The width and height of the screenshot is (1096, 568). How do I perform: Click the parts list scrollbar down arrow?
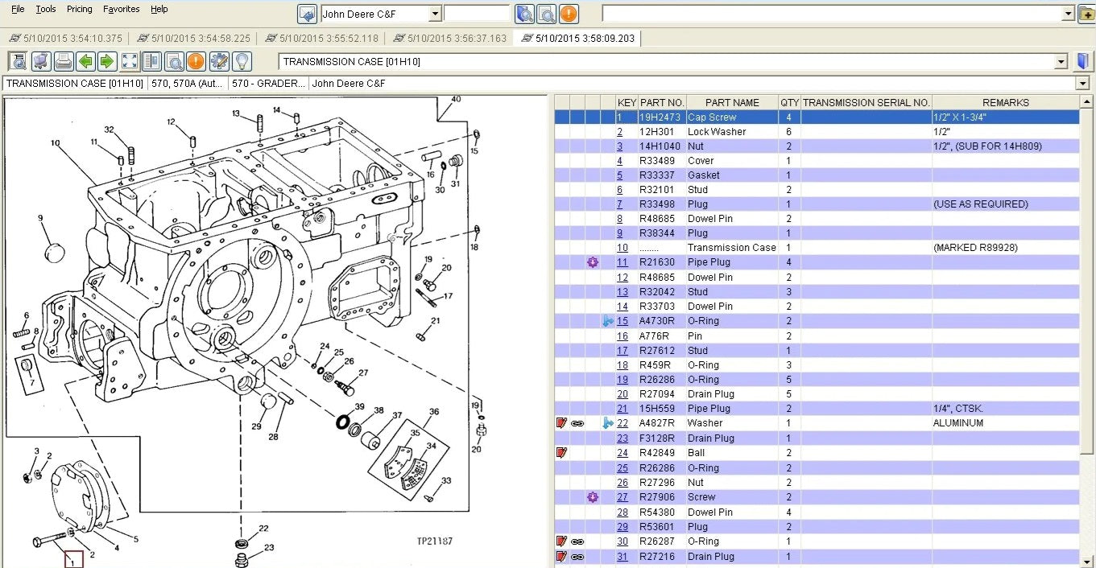(1088, 561)
